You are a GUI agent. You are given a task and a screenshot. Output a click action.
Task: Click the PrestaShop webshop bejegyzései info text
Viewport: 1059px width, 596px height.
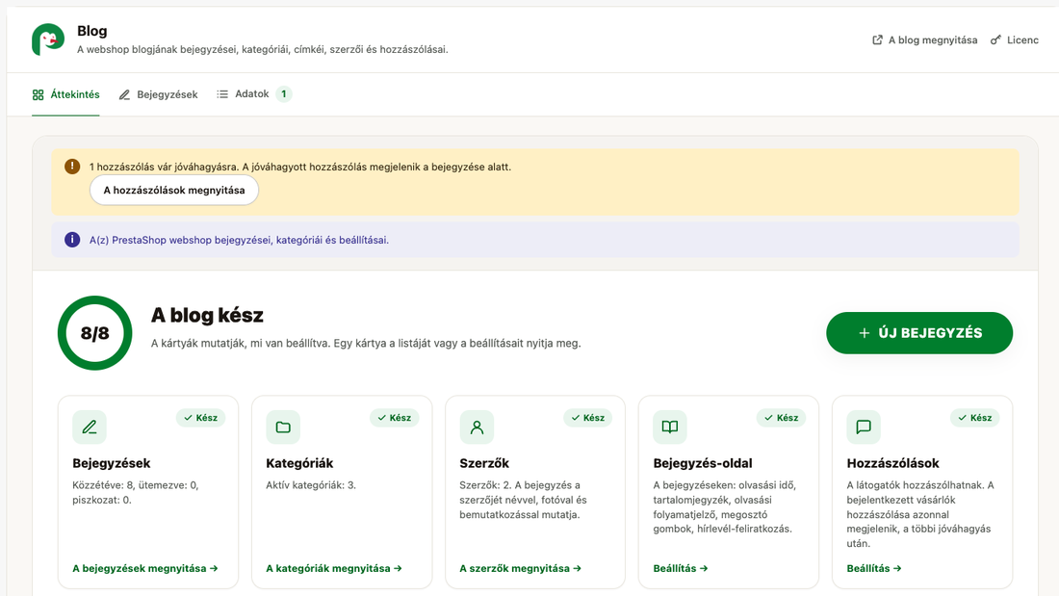pyautogui.click(x=239, y=240)
